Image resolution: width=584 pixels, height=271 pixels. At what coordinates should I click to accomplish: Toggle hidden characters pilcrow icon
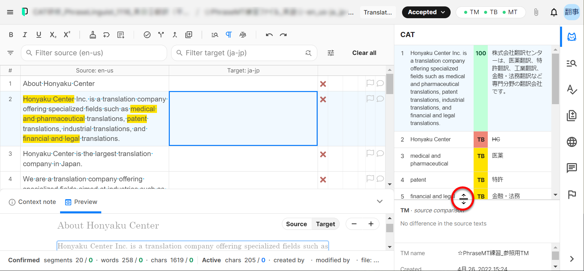[229, 35]
